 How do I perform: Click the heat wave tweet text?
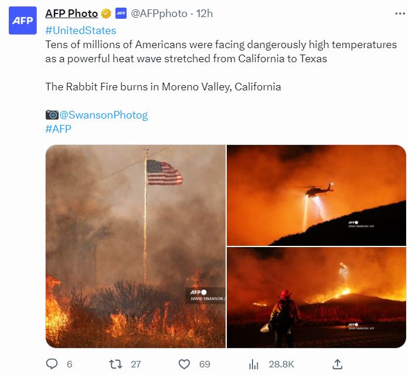[x=221, y=52]
